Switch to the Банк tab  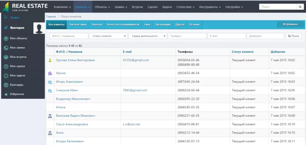point(147,25)
